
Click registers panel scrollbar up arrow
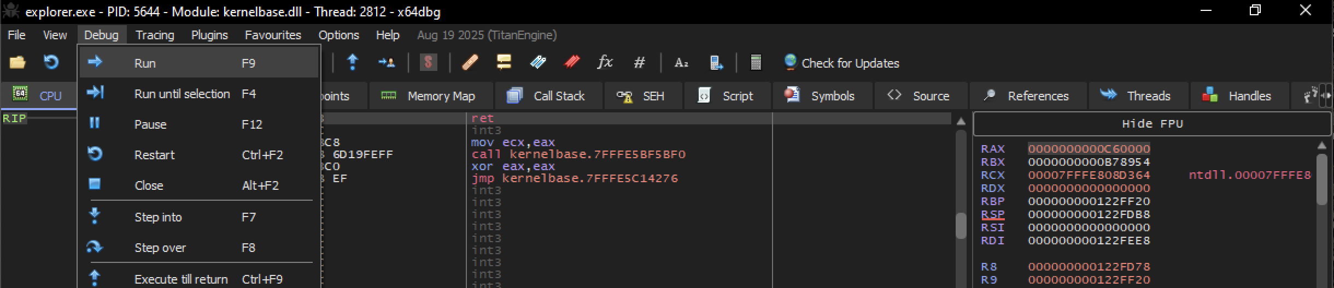pyautogui.click(x=1322, y=146)
